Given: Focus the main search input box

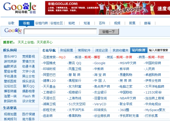Looking at the screenshot, I should pyautogui.click(x=60, y=31).
